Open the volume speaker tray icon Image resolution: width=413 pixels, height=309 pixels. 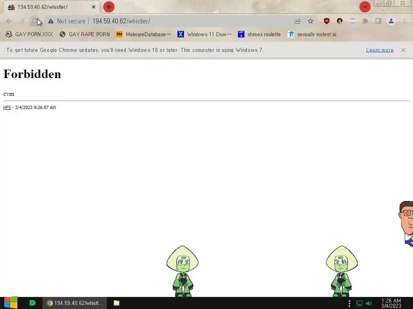[369, 303]
